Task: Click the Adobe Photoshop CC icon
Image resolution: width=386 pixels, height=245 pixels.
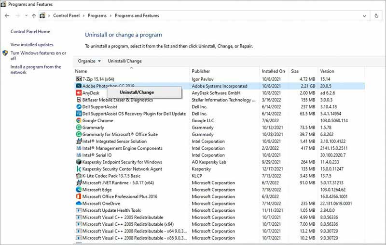Action: pyautogui.click(x=79, y=86)
